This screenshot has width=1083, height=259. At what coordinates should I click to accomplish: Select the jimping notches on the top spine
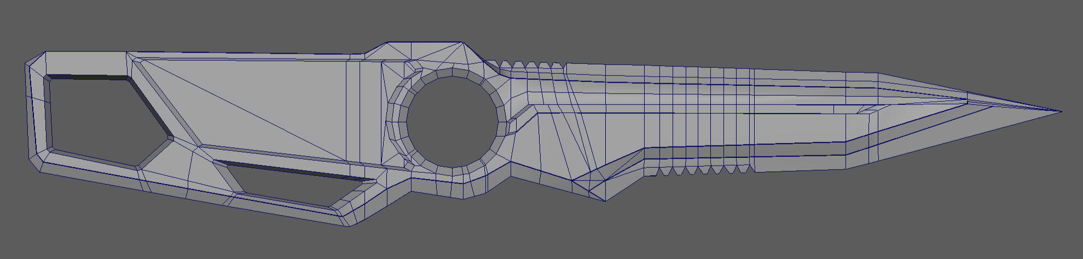pos(531,65)
